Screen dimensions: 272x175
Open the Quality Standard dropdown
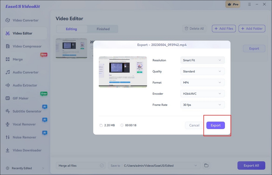(x=202, y=71)
